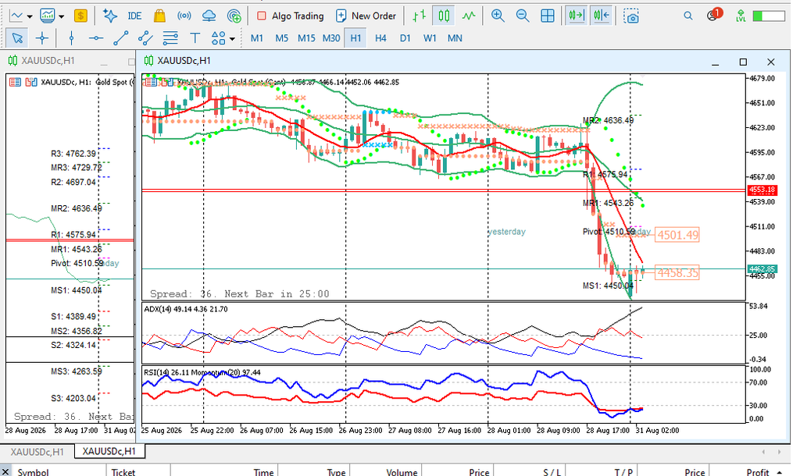Open account profile with notification badge
The image size is (800, 476).
(714, 15)
